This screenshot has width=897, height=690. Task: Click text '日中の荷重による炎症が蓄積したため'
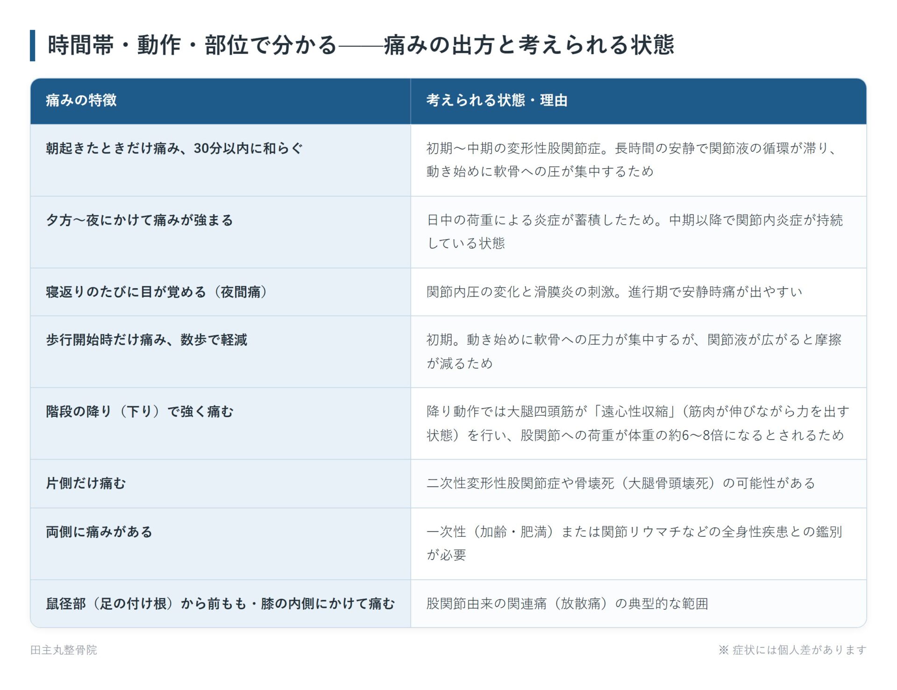click(541, 220)
